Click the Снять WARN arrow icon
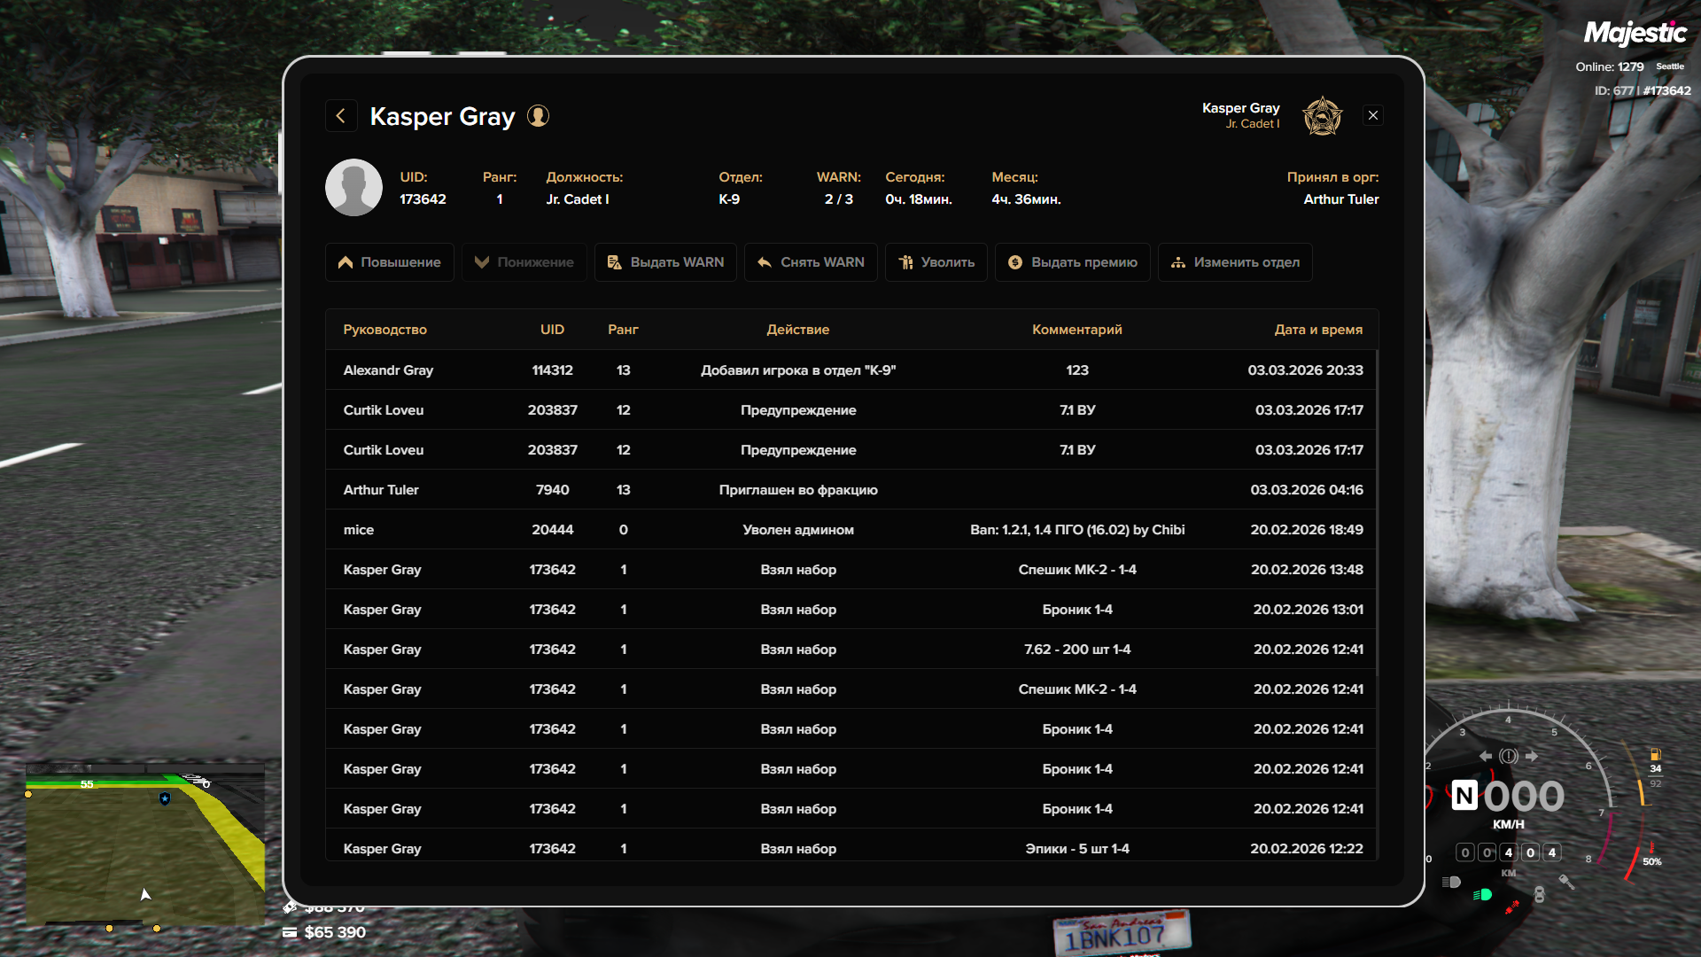This screenshot has height=957, width=1701. coord(765,262)
